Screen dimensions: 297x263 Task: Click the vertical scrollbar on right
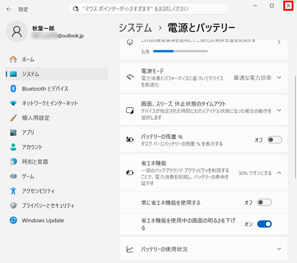295,126
